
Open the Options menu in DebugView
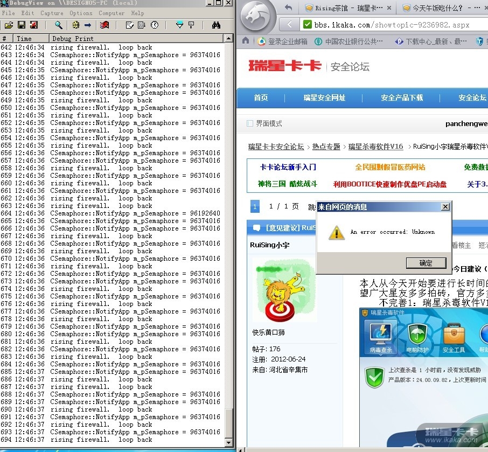[81, 13]
